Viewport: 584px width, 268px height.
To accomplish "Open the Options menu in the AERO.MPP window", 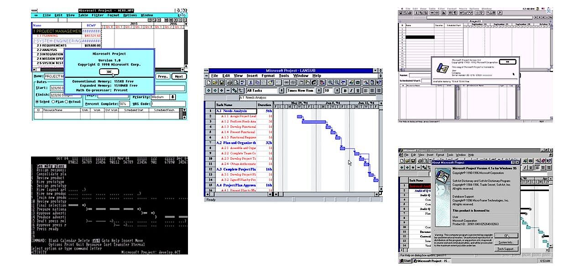I will tap(130, 15).
